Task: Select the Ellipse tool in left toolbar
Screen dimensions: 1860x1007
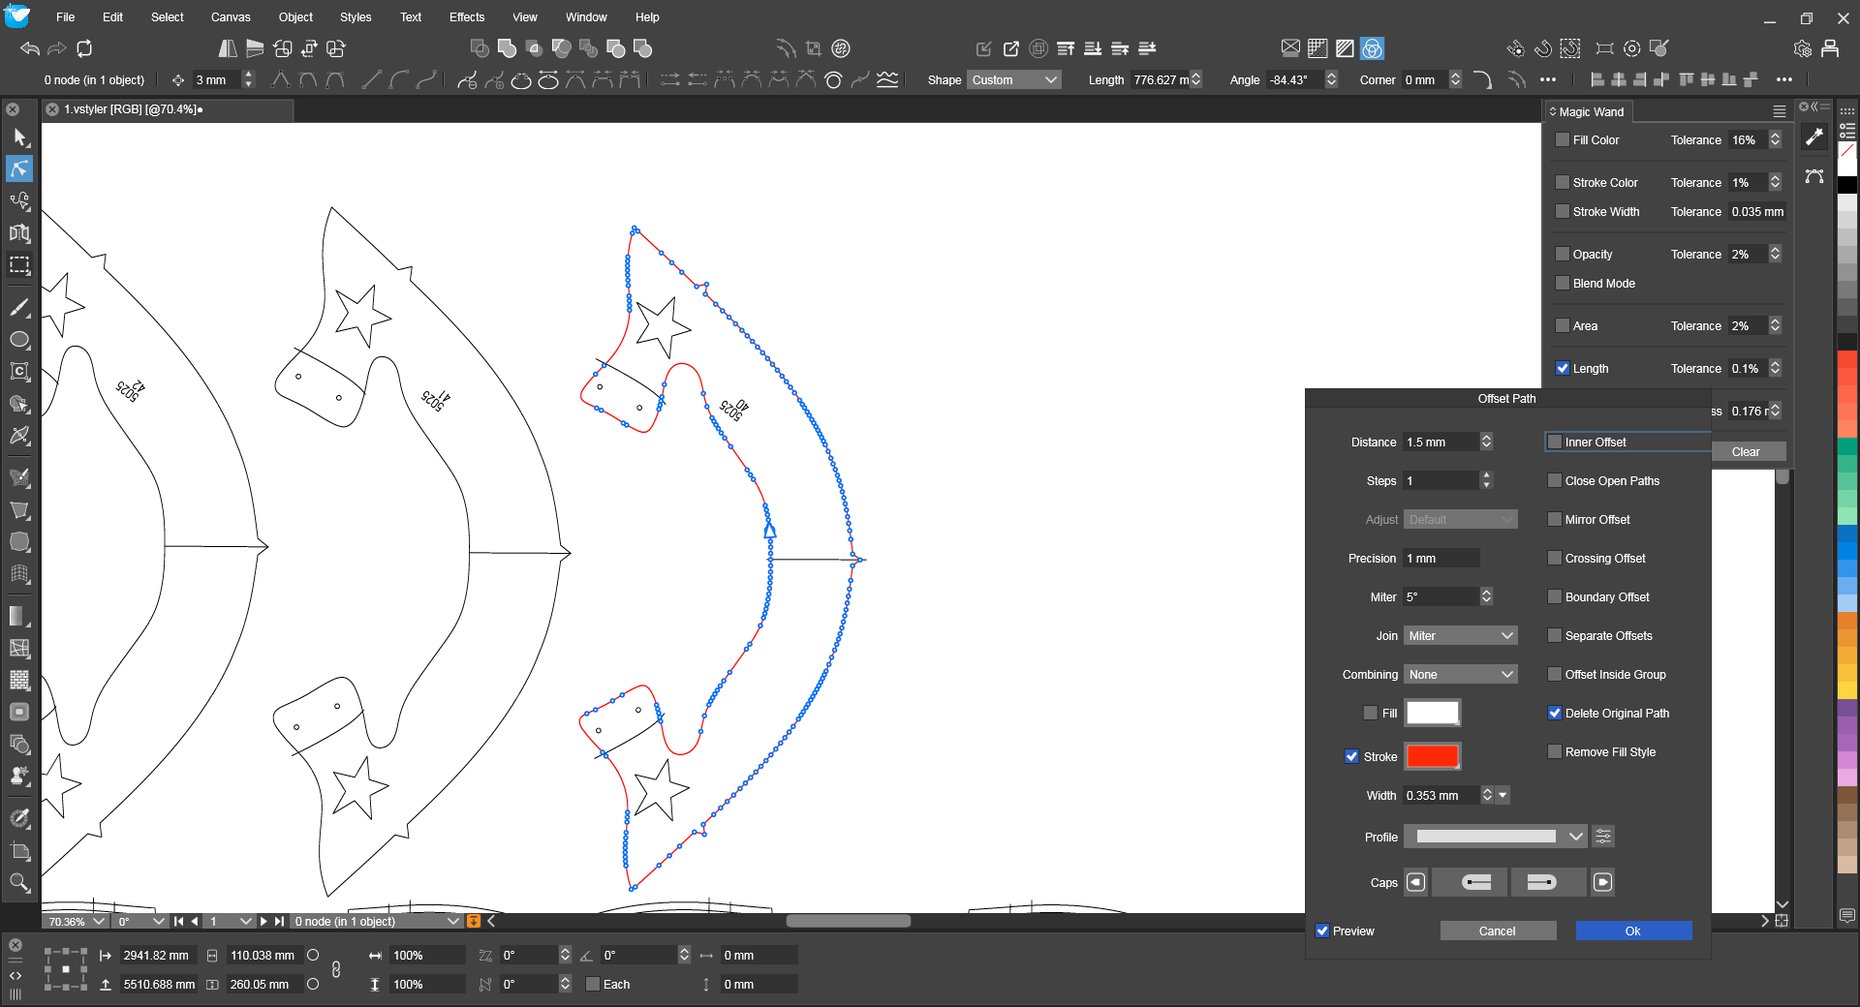Action: point(19,340)
